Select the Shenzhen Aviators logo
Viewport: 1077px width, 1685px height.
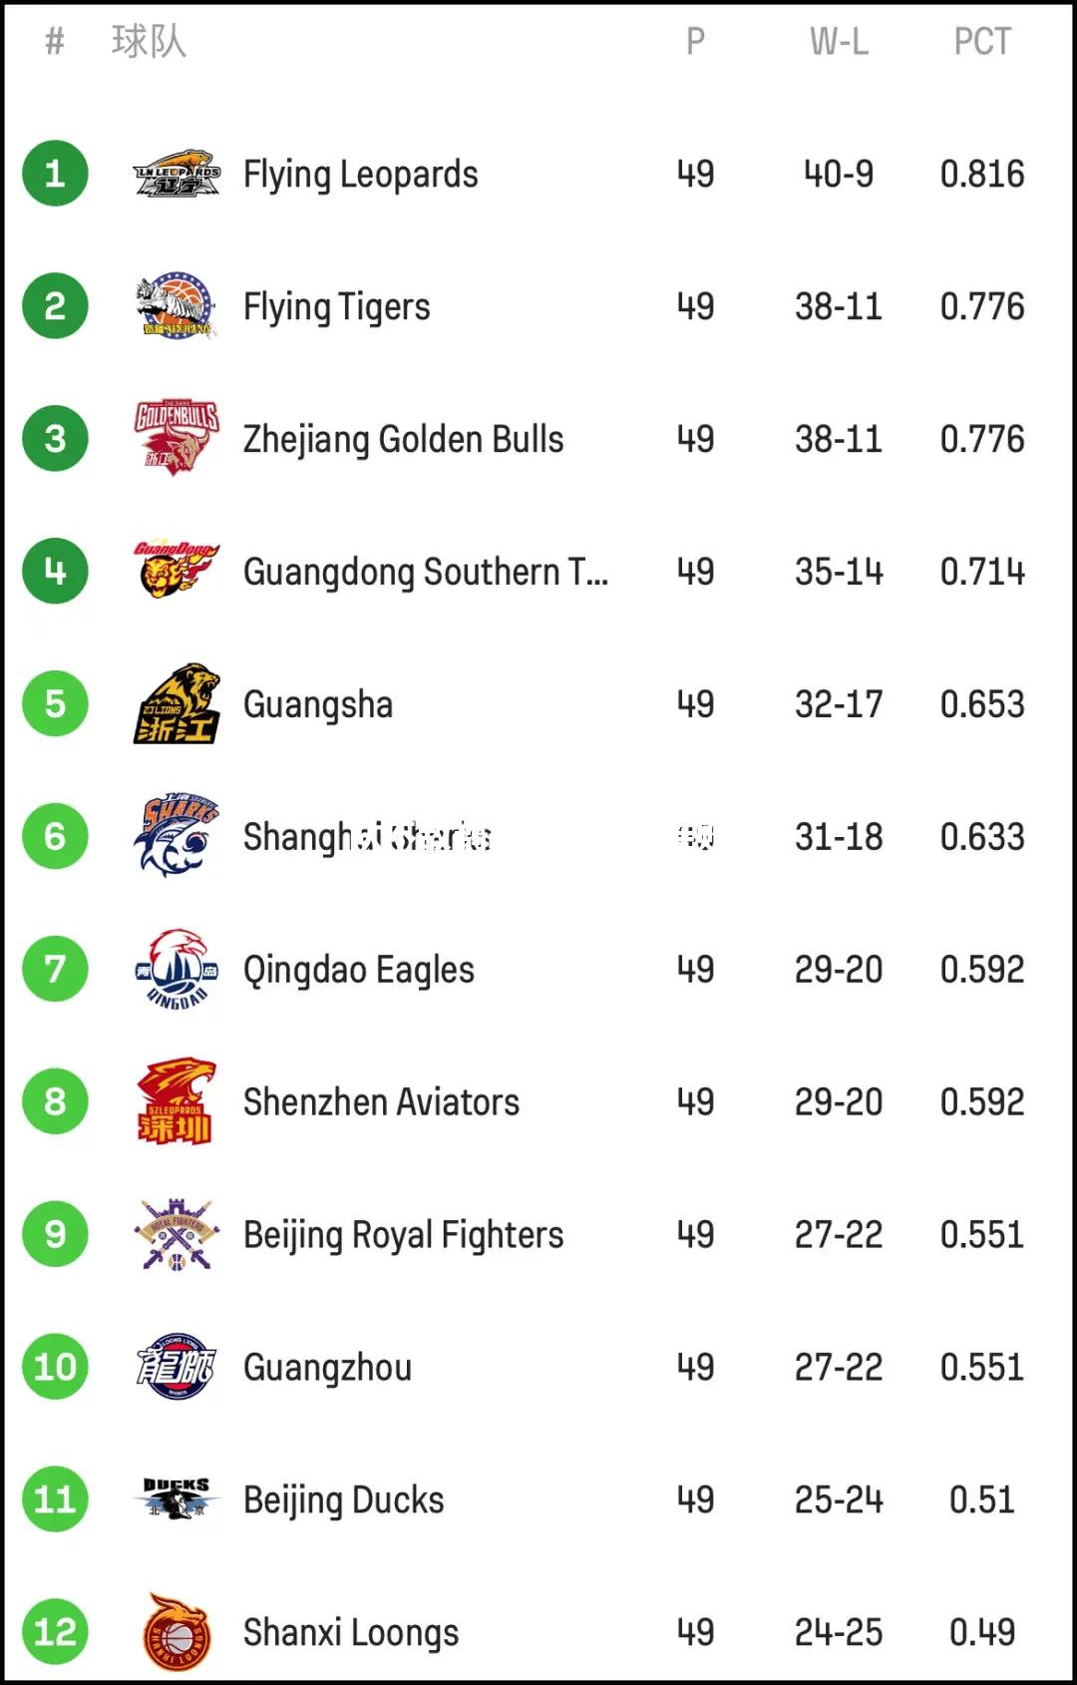tap(177, 1101)
